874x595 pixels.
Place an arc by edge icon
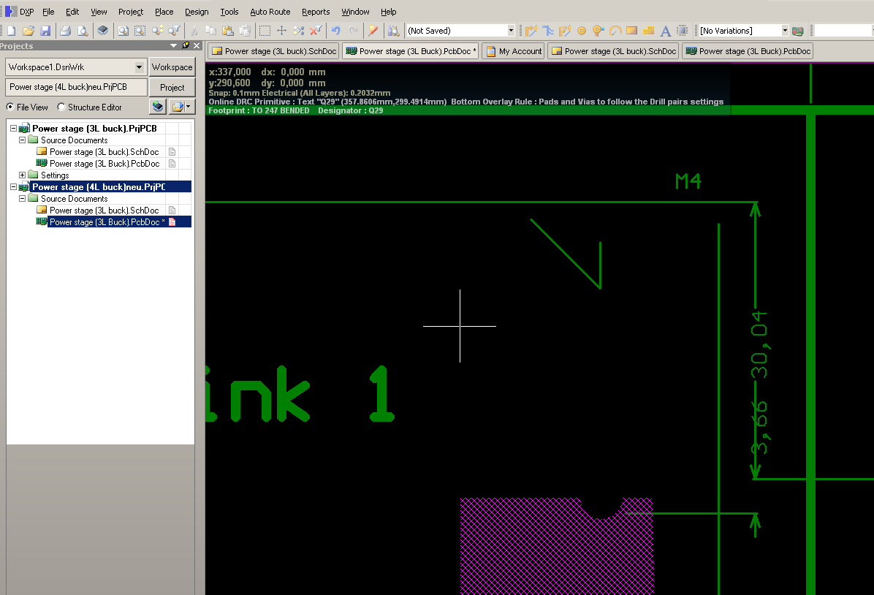pyautogui.click(x=615, y=31)
